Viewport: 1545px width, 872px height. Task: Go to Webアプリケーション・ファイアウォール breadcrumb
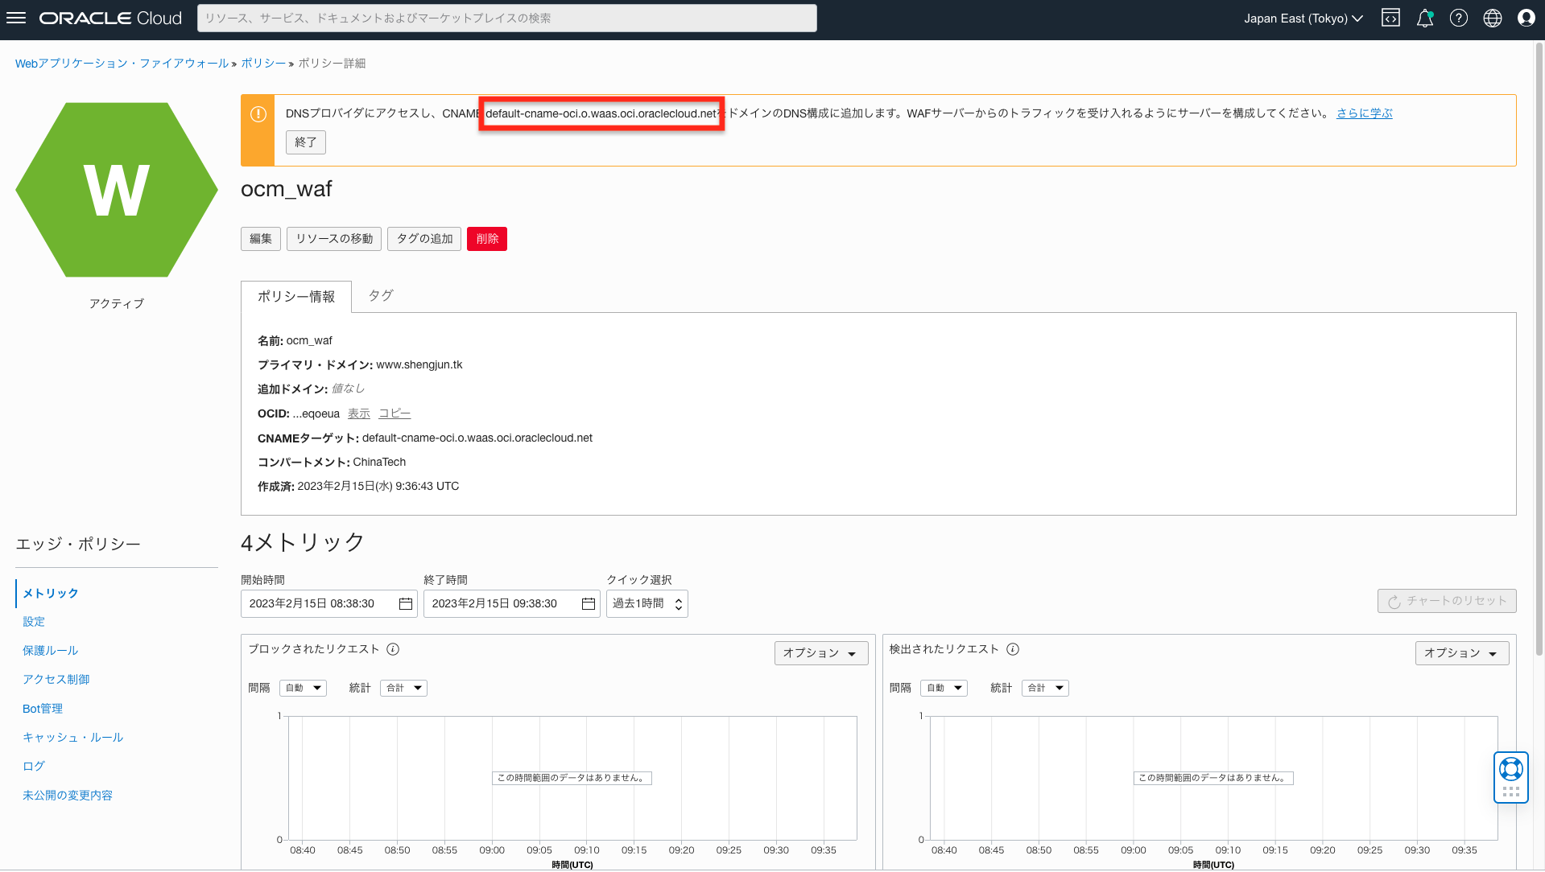point(122,64)
